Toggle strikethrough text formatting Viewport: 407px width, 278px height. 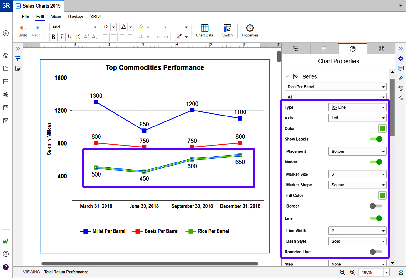pos(78,37)
